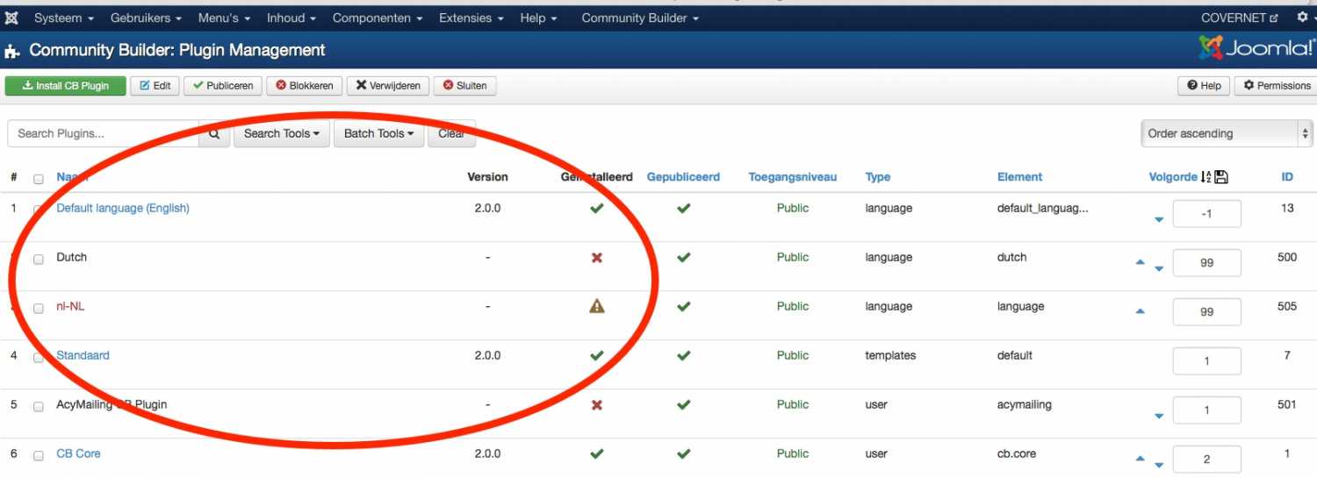Toggle published state of nl-NL plugin
This screenshot has height=478, width=1317.
(684, 306)
